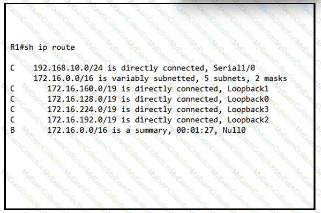This screenshot has width=321, height=213.
Task: Click the Loopback2 interface name
Action: pos(248,120)
